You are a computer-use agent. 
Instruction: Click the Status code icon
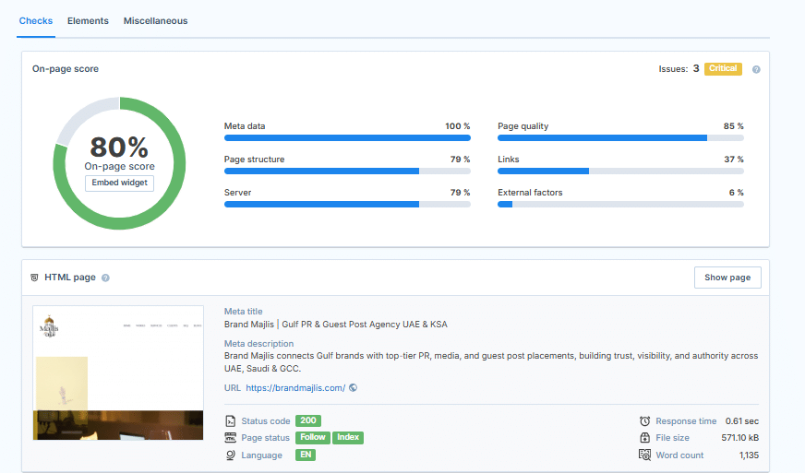pos(231,421)
